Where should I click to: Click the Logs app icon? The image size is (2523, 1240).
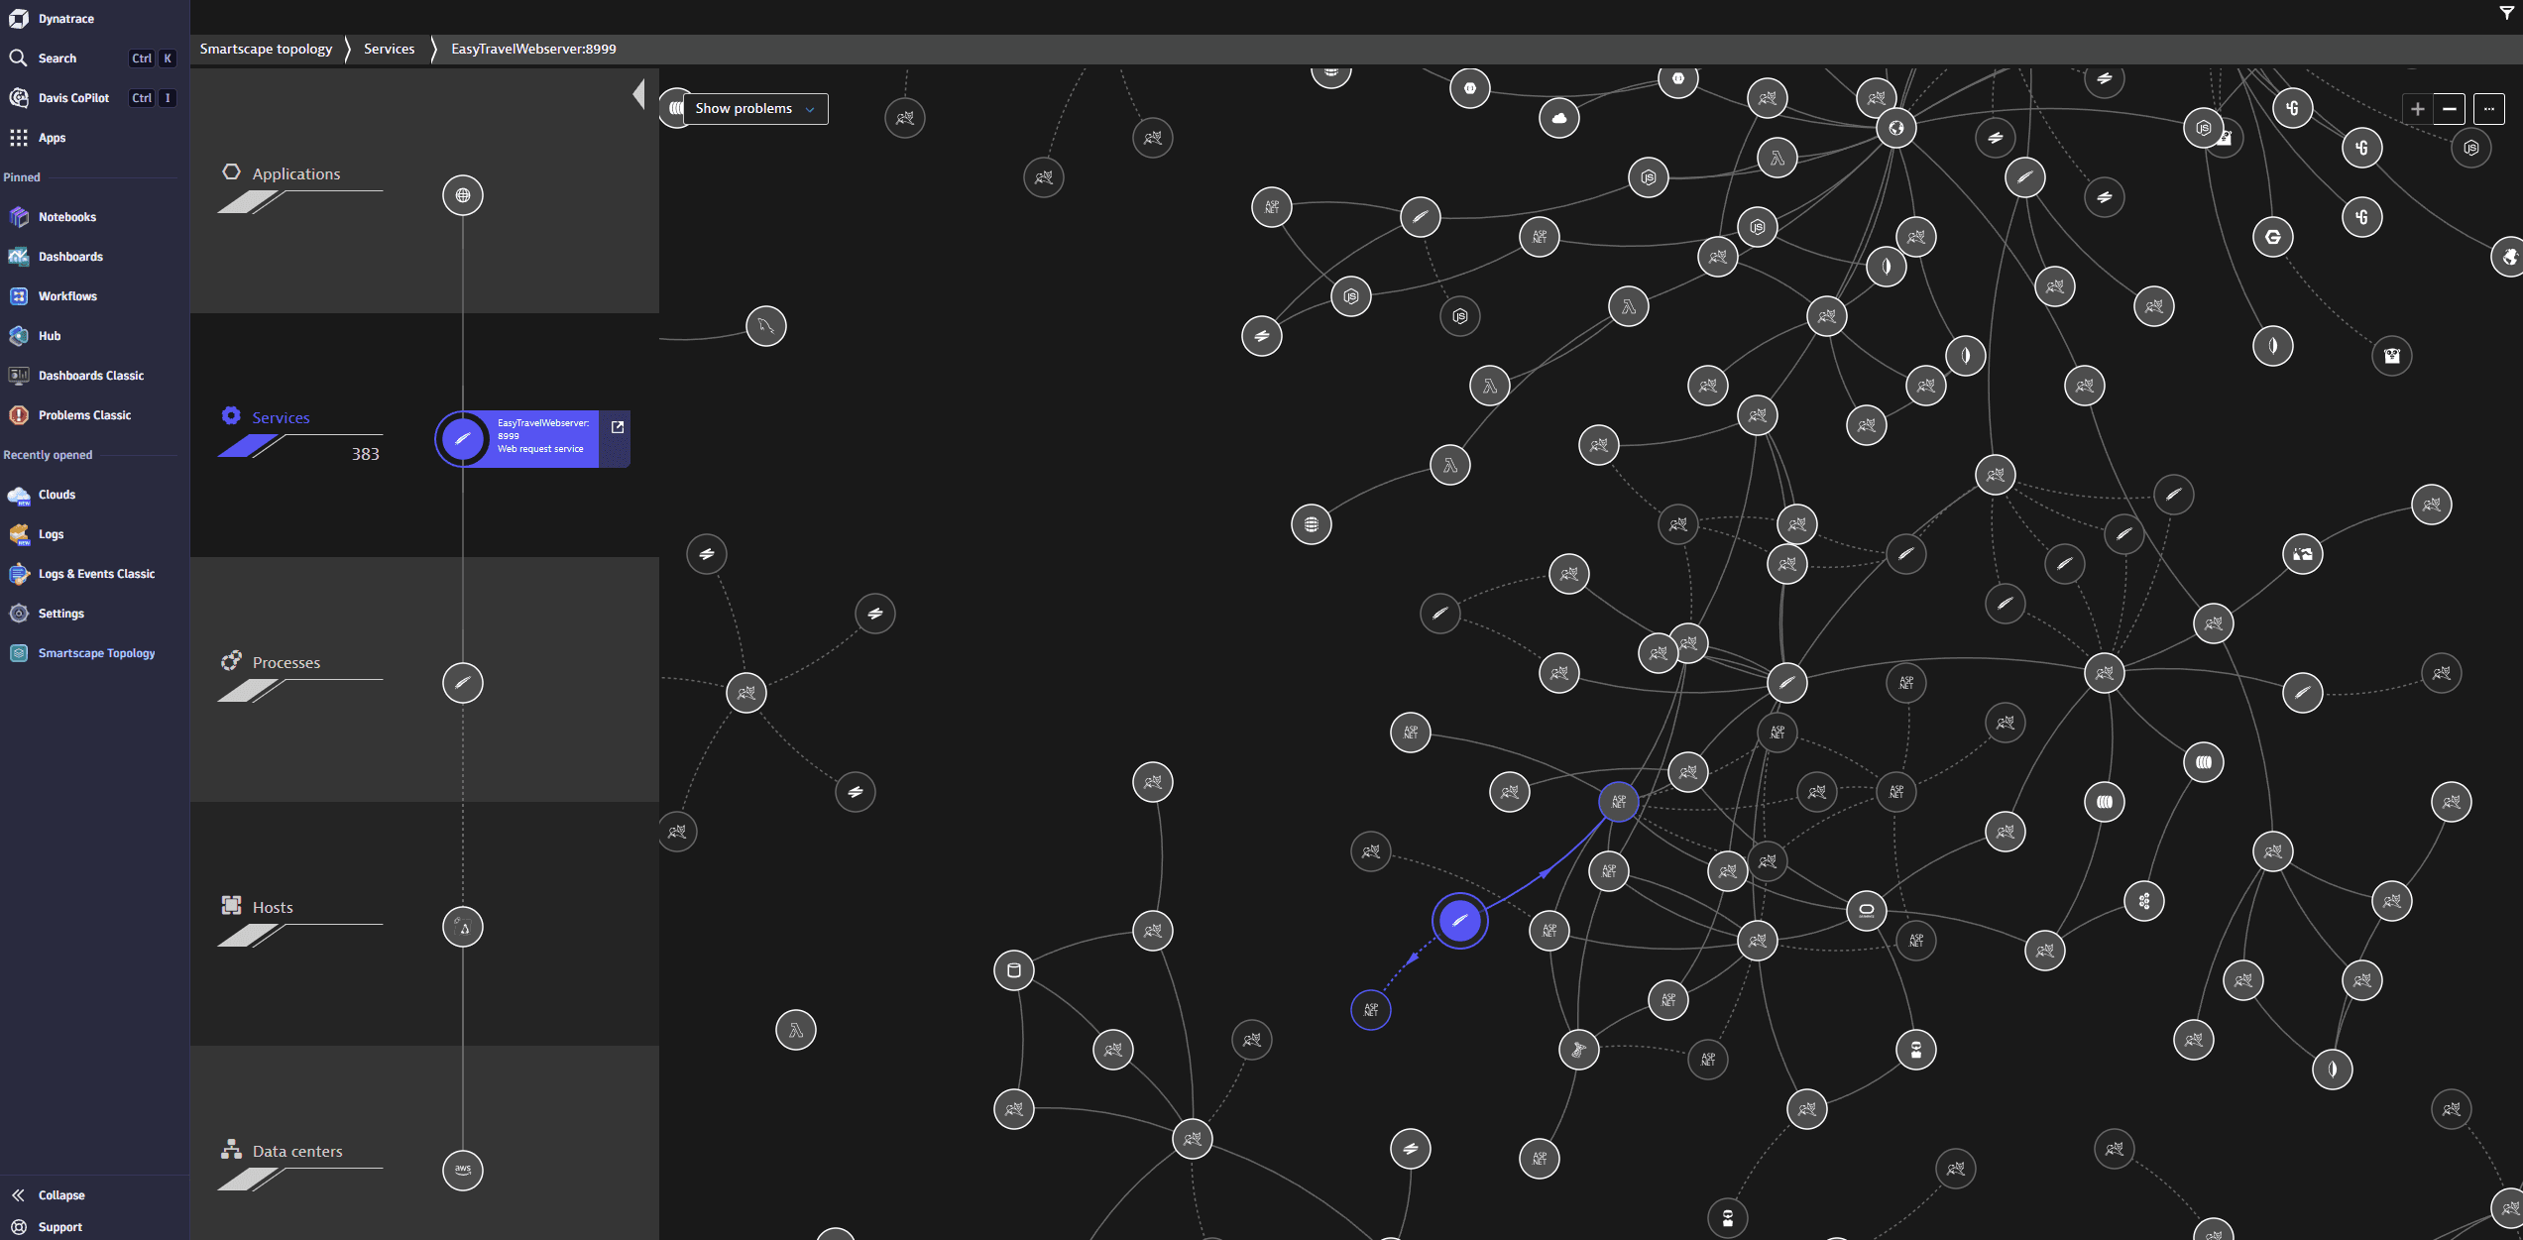click(x=19, y=534)
